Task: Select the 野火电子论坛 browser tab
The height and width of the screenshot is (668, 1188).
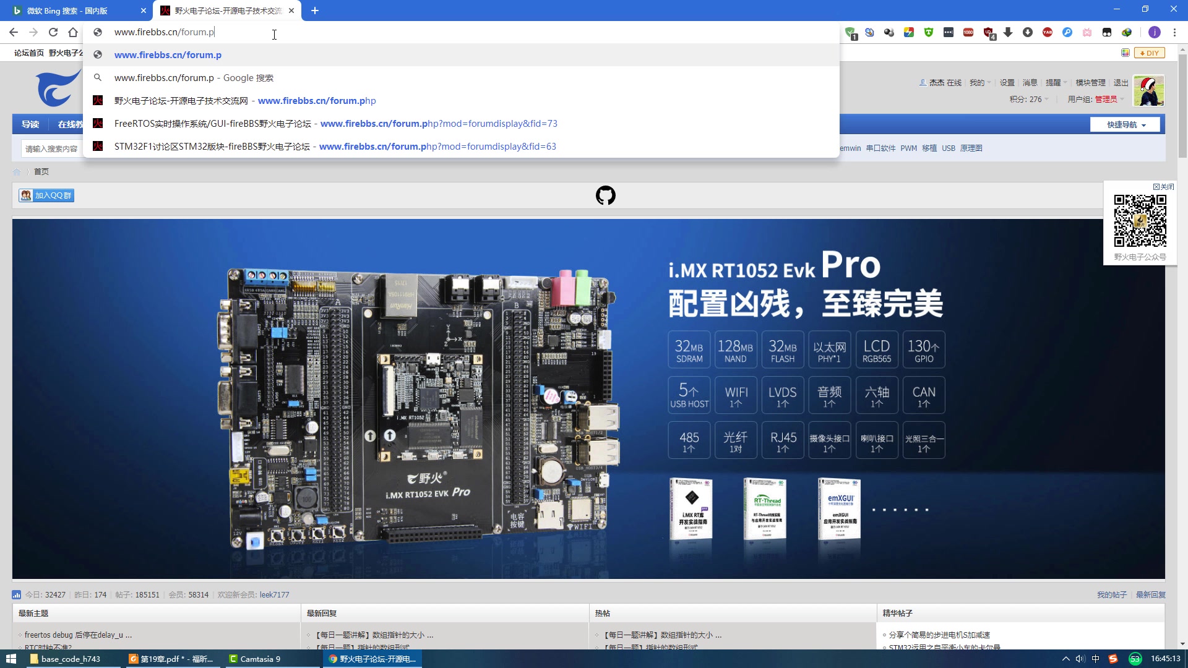Action: 227,11
